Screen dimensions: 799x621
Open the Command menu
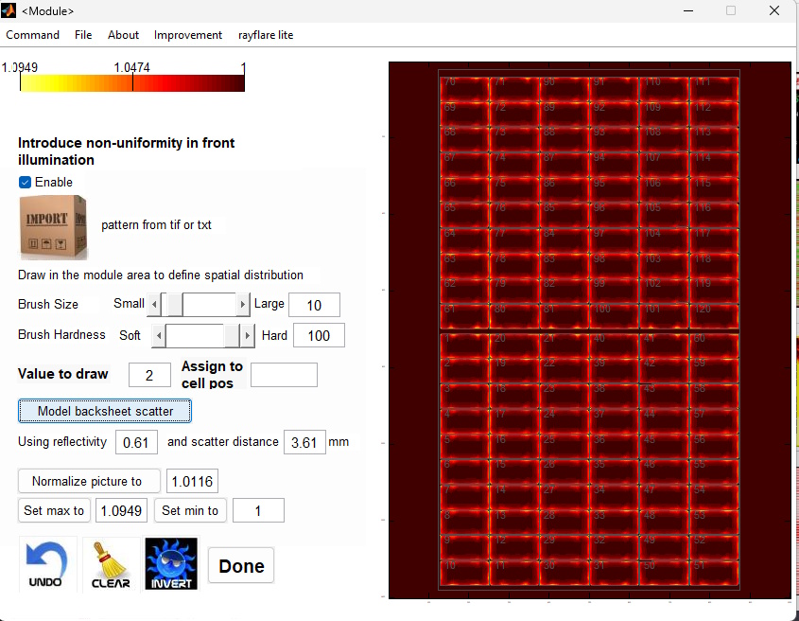coord(32,35)
